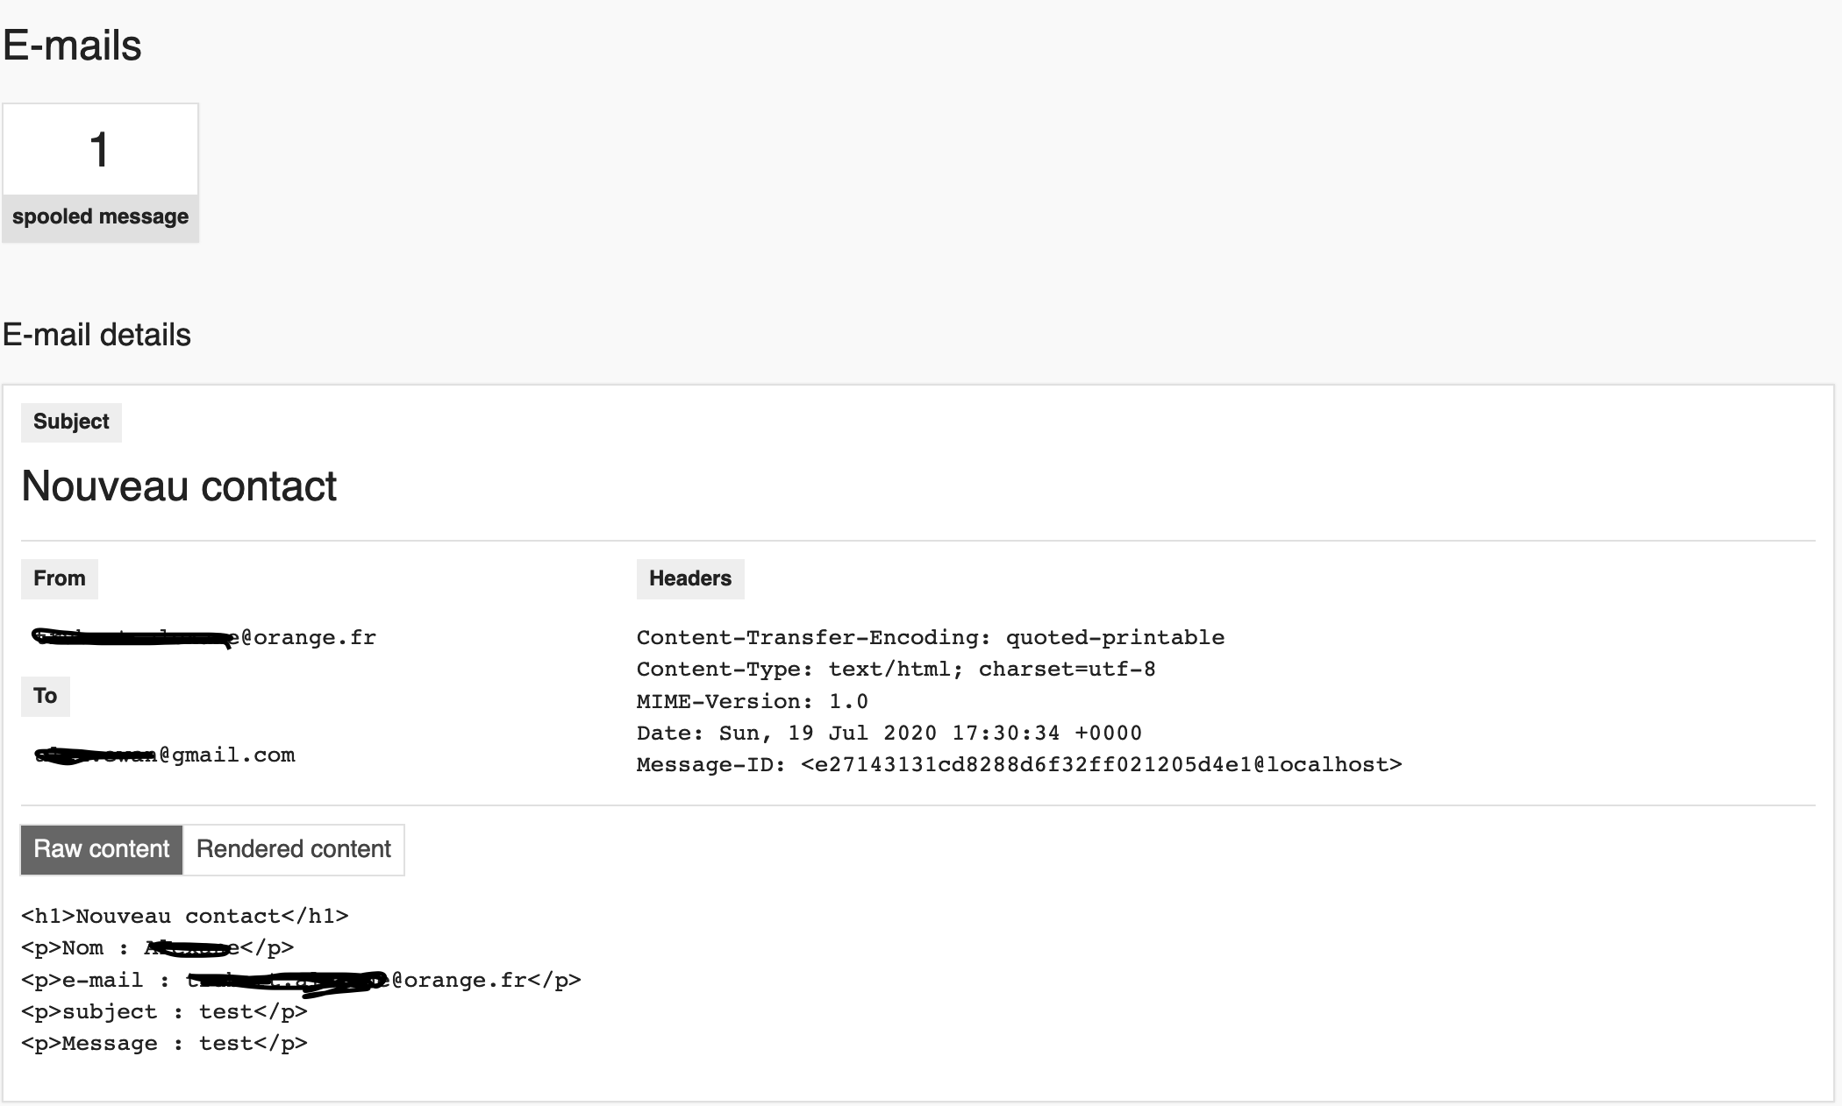Click the orange.fr sender address
Image resolution: width=1842 pixels, height=1106 pixels.
tap(204, 637)
